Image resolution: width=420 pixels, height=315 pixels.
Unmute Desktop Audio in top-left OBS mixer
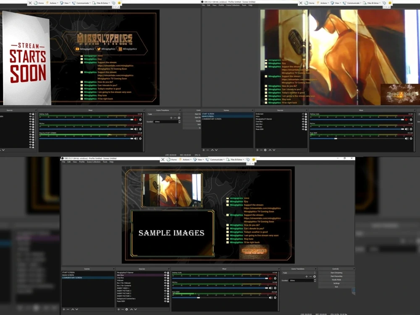(x=136, y=119)
